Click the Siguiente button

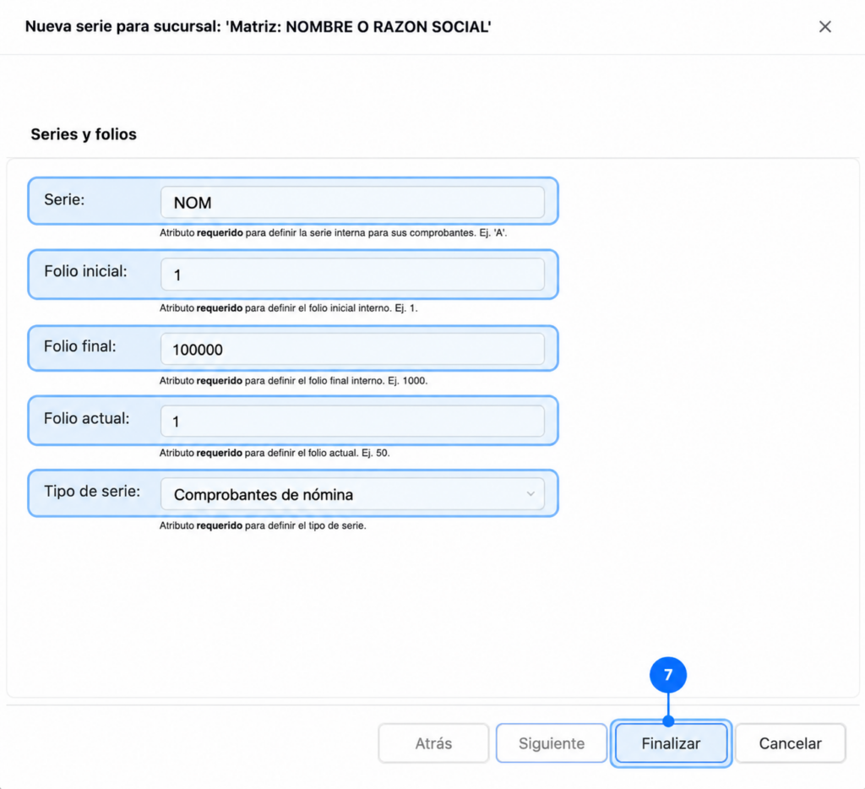(552, 743)
